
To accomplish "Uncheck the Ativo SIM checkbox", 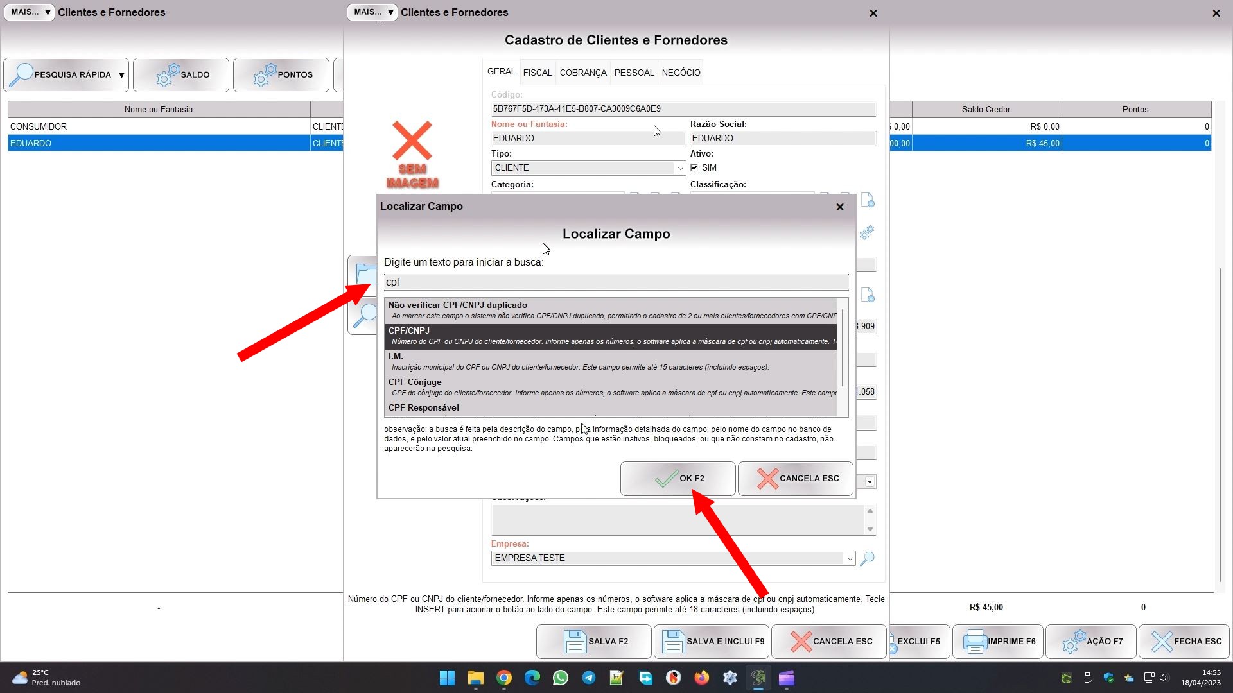I will (x=694, y=167).
